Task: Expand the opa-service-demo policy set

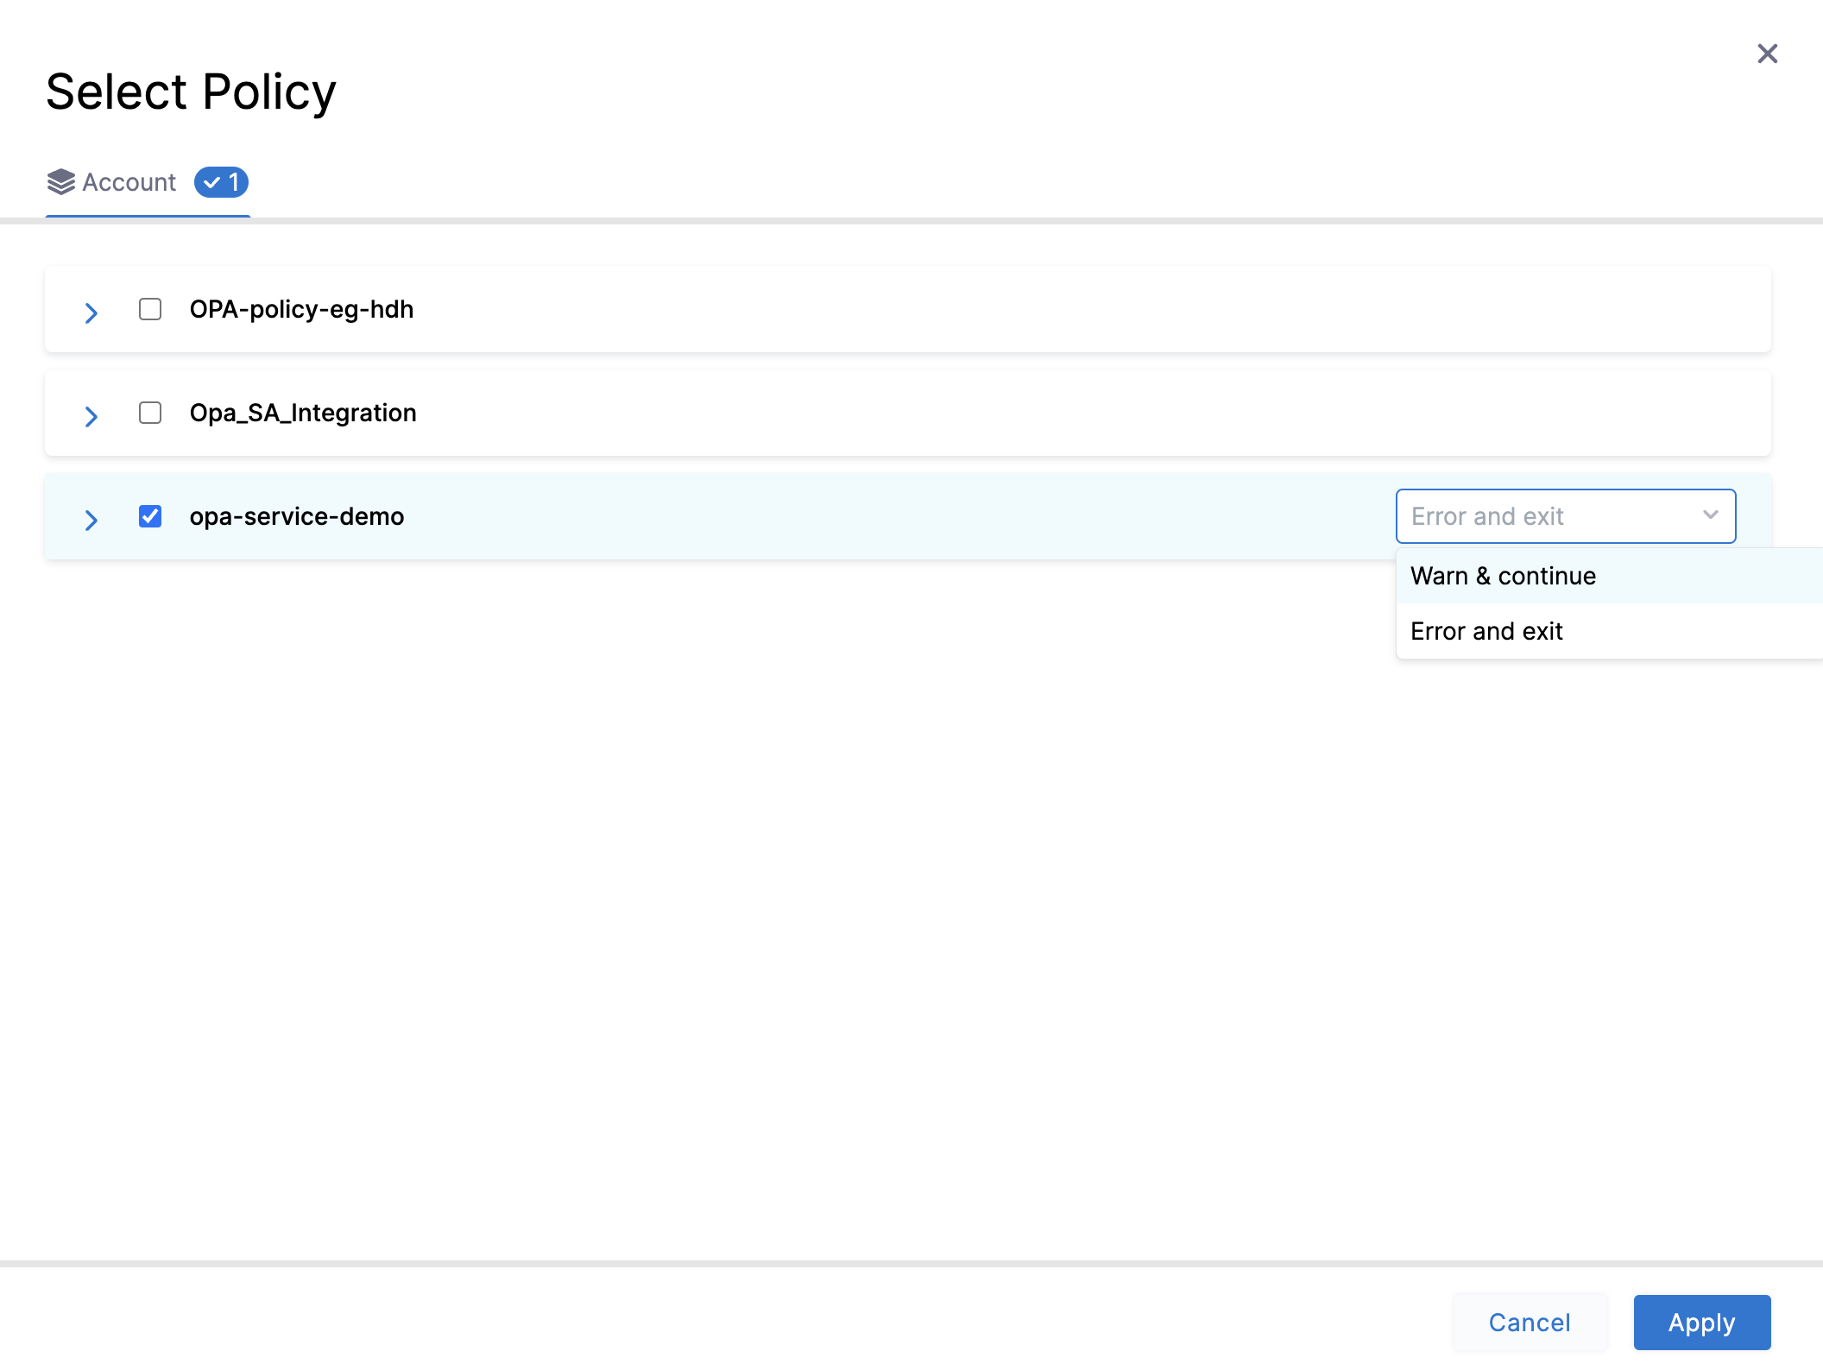Action: tap(91, 519)
